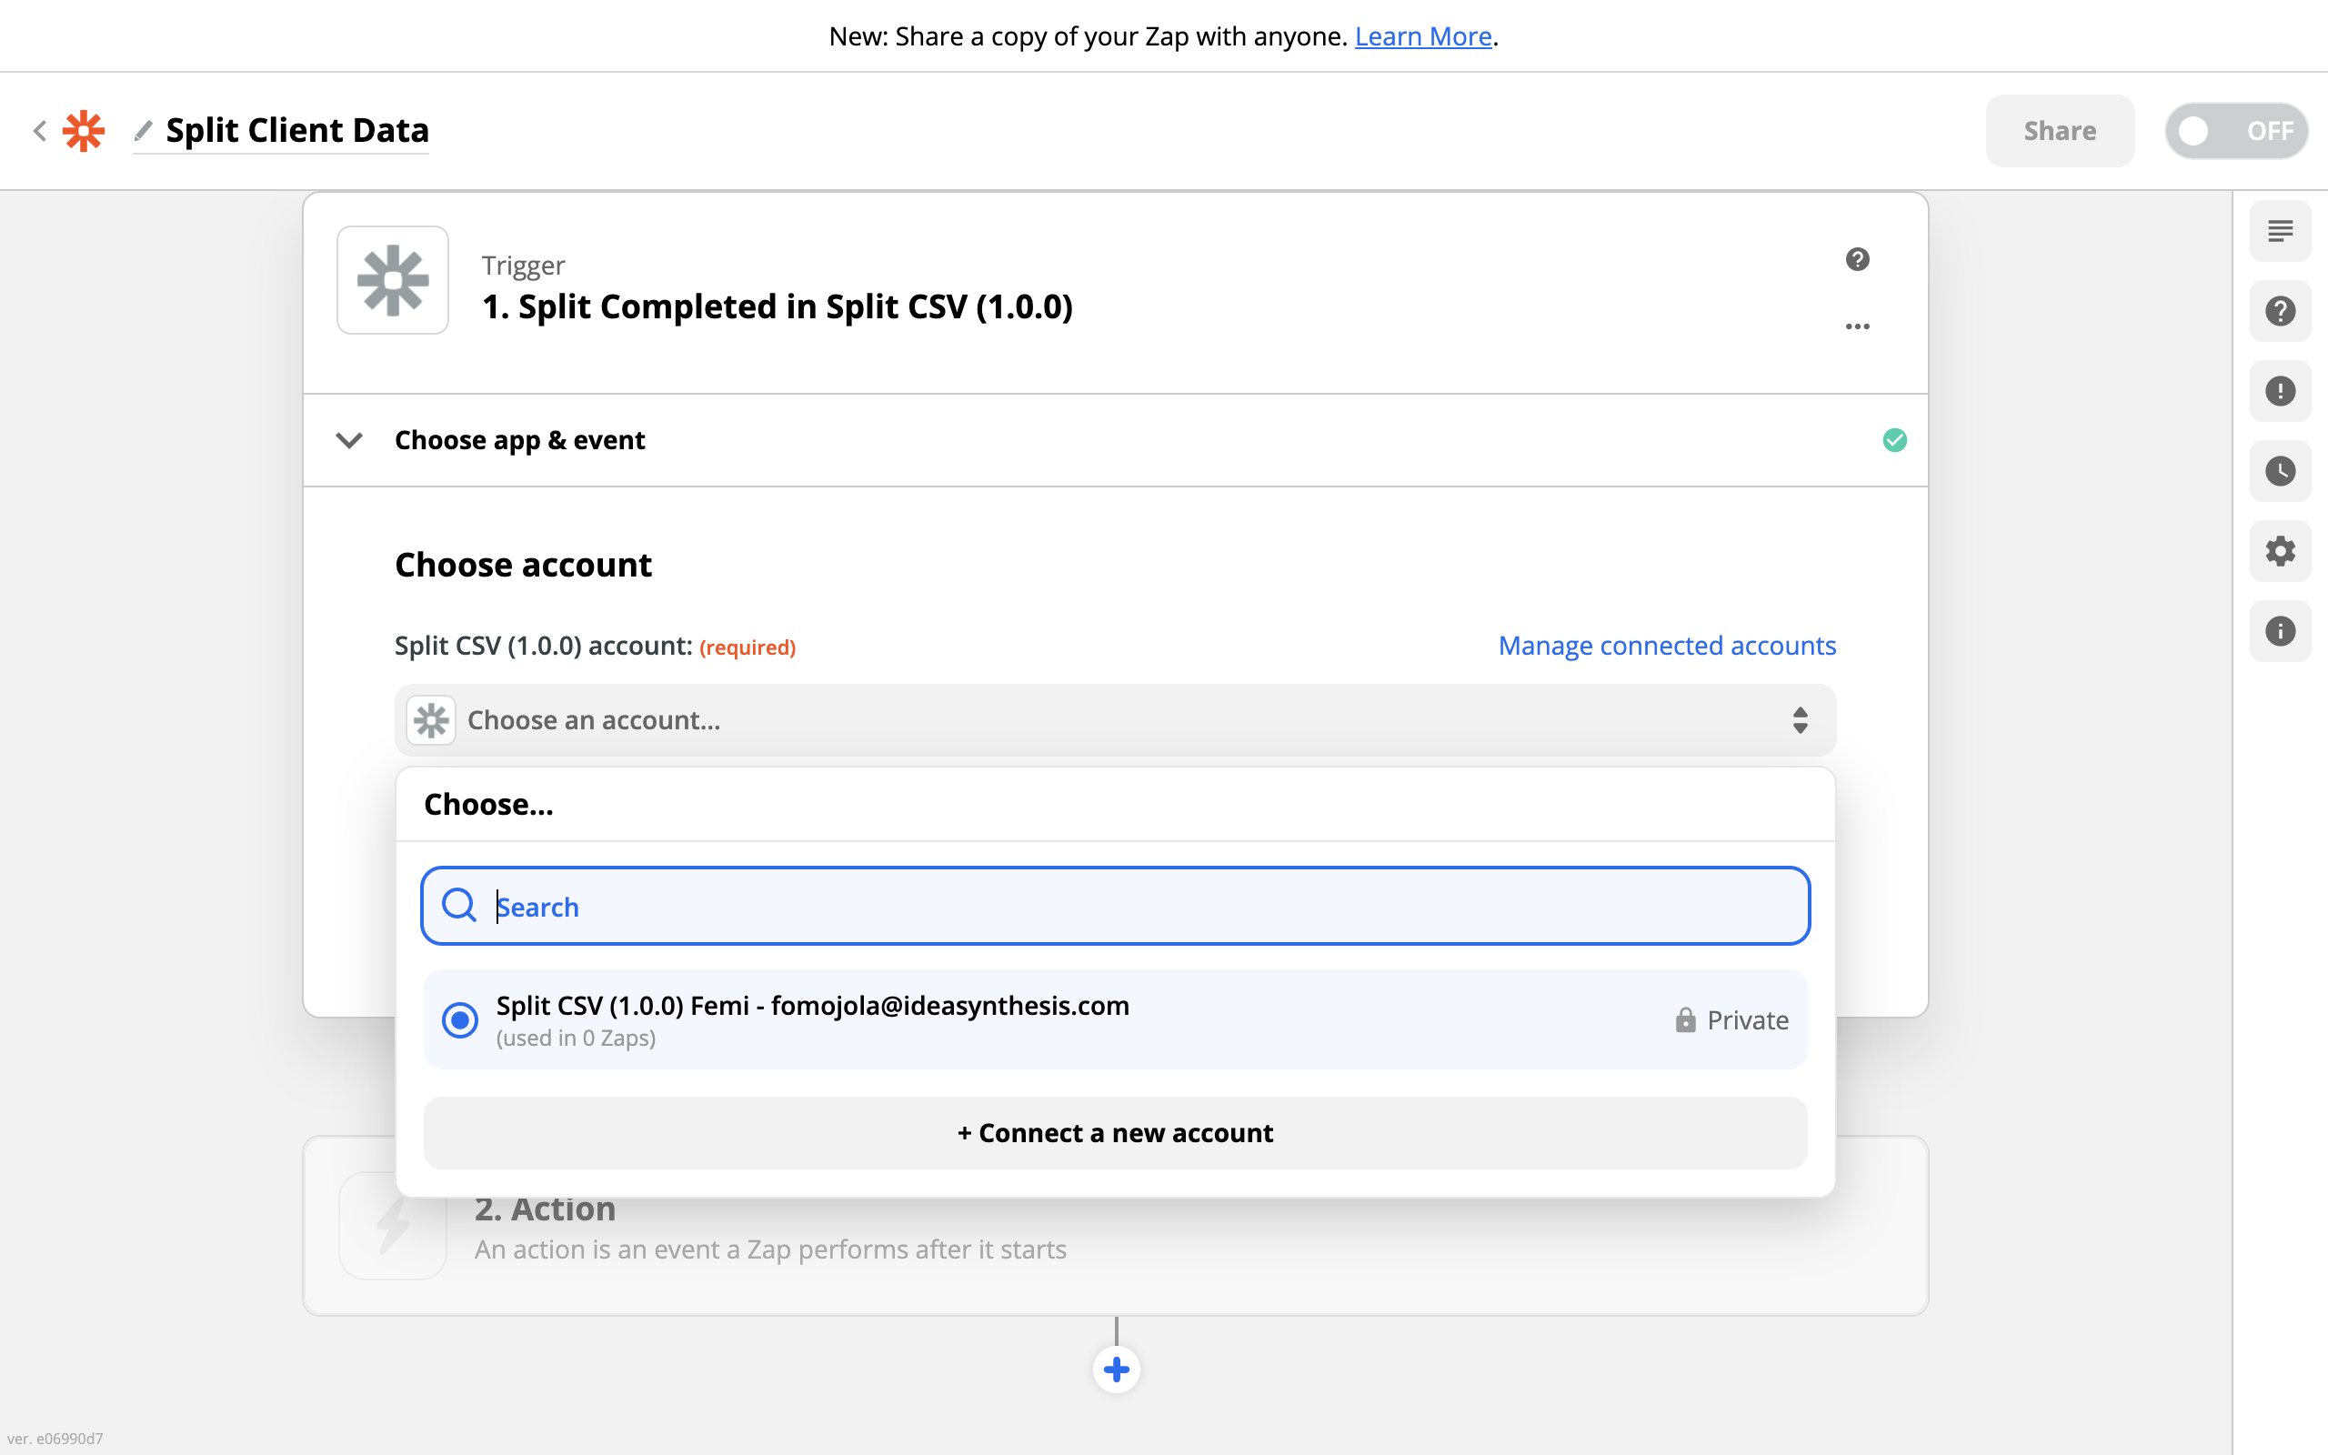The width and height of the screenshot is (2328, 1455).
Task: Open the sidebar history clock icon
Action: [2280, 470]
